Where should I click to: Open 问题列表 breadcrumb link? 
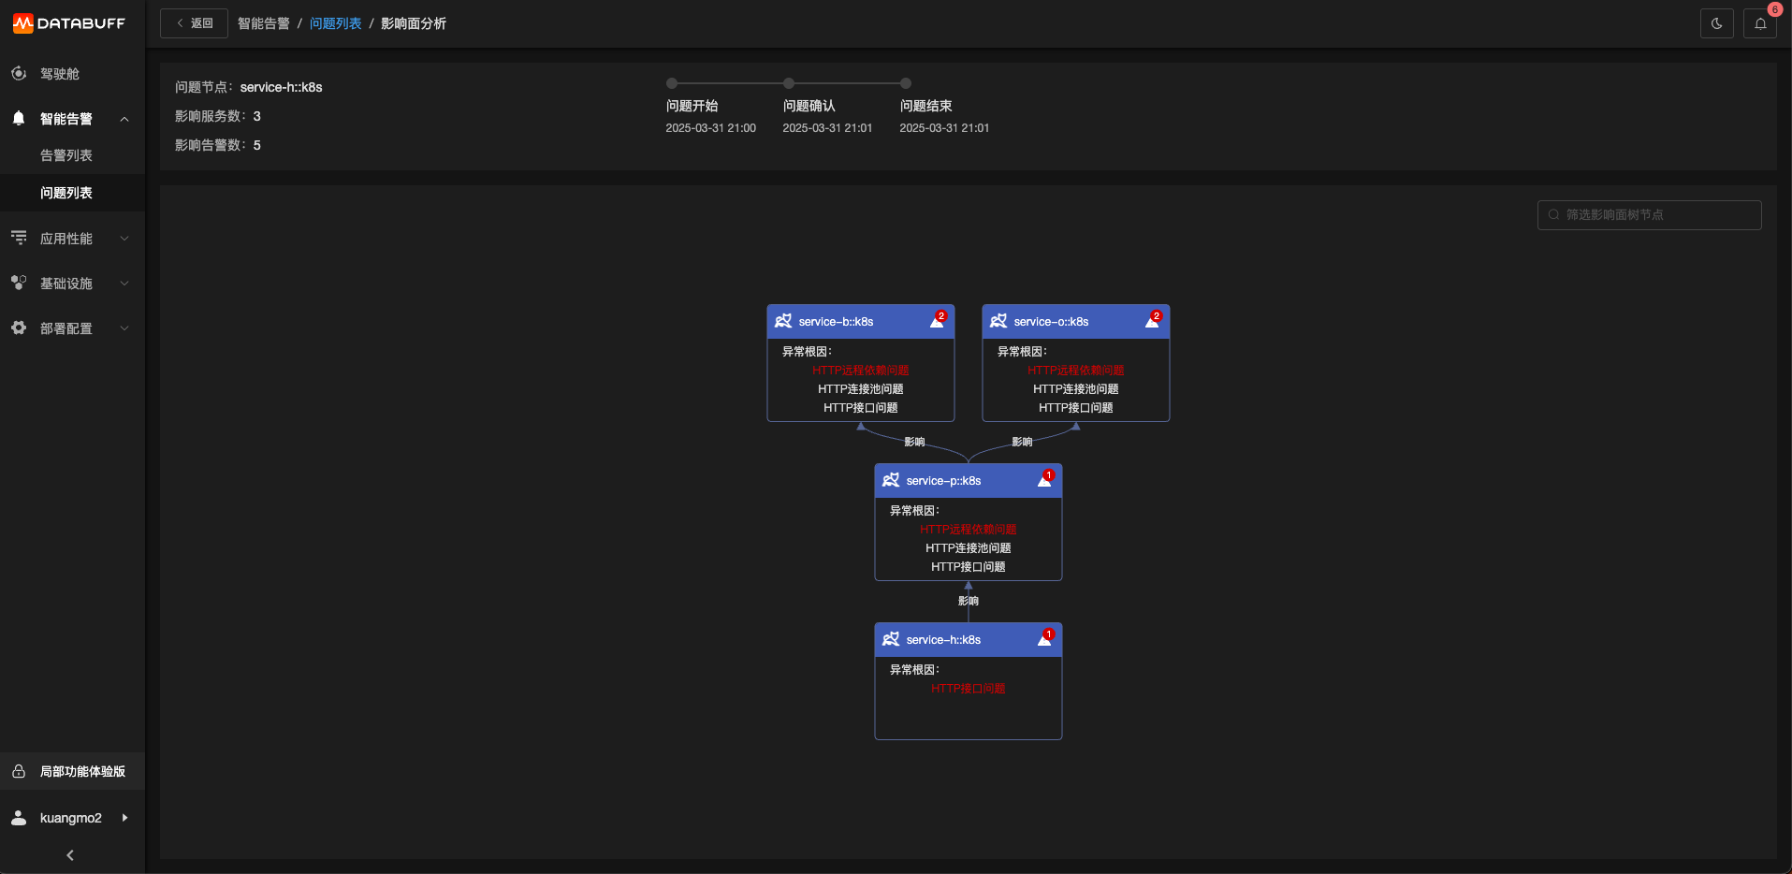pyautogui.click(x=335, y=23)
